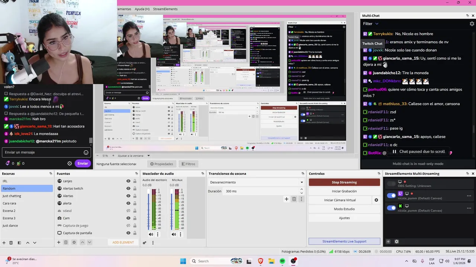Open the Mic/Aux three-dot options menu
The image size is (476, 267).
tap(180, 234)
